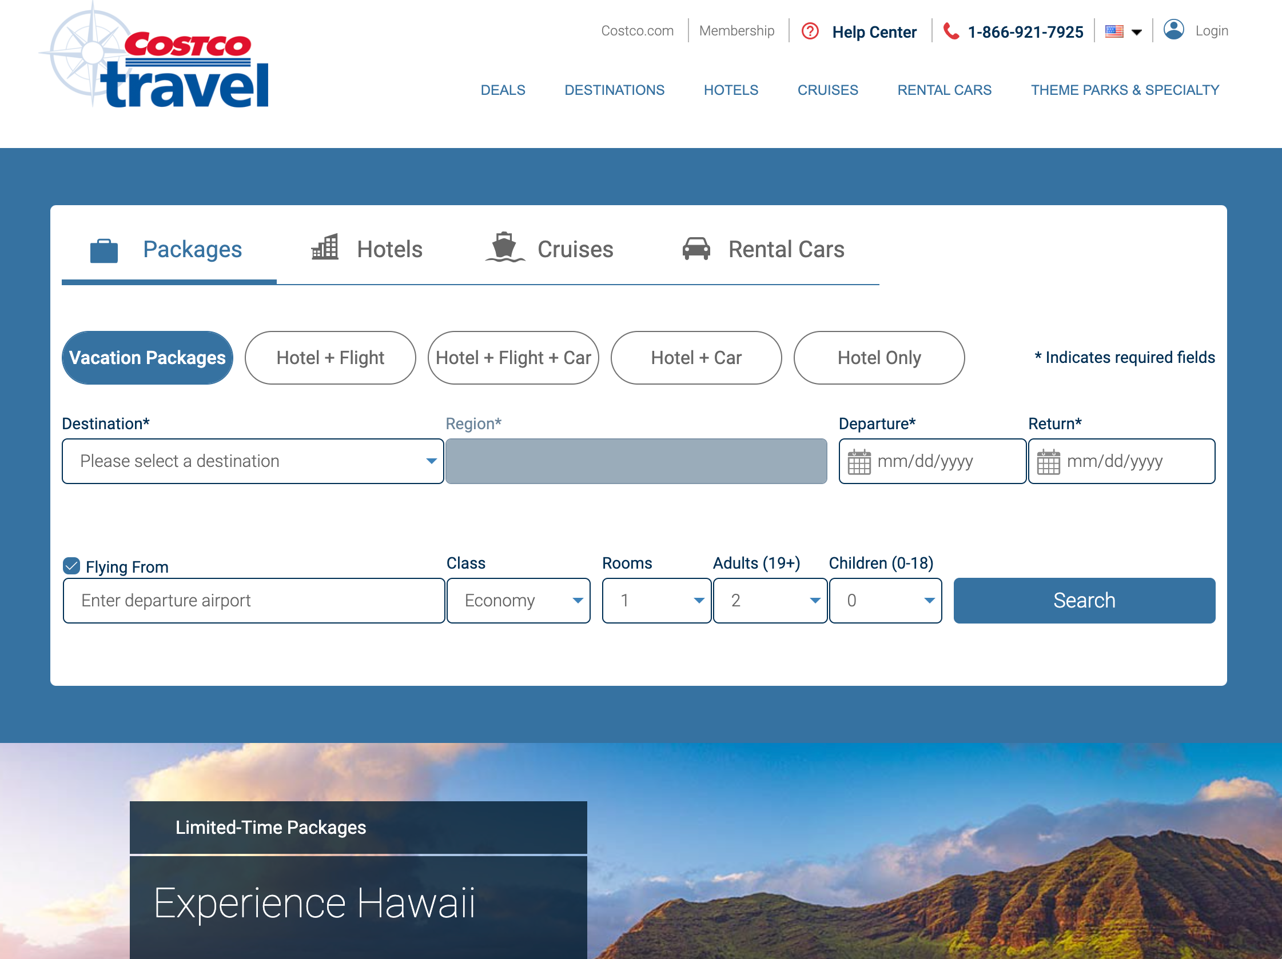Click the phone icon next to 1-866-921-7925
Screen dimensions: 1282x959
pyautogui.click(x=949, y=30)
